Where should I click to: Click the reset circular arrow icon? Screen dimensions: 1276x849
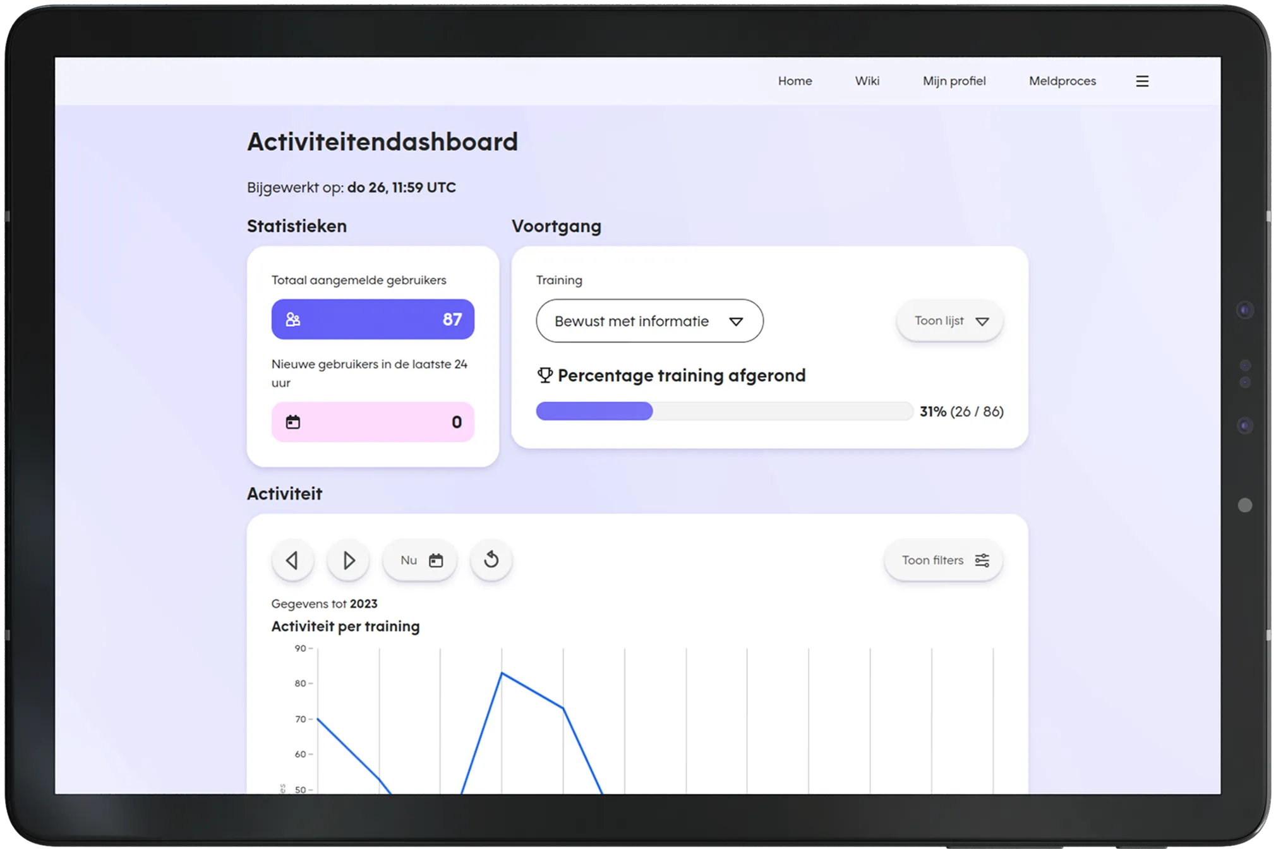click(491, 560)
